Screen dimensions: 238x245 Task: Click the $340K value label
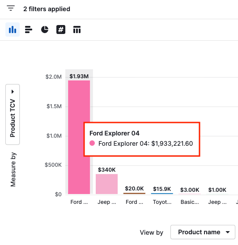coord(106,170)
